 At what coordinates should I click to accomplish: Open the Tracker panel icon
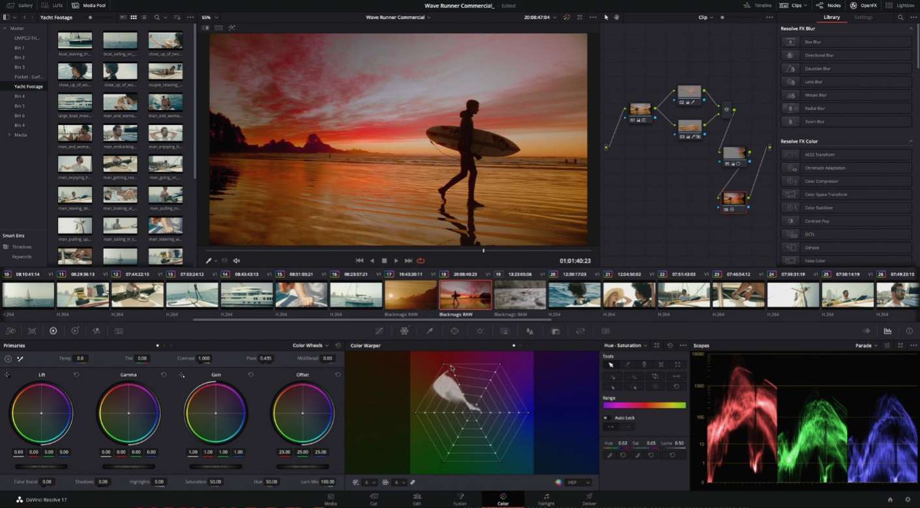click(481, 331)
